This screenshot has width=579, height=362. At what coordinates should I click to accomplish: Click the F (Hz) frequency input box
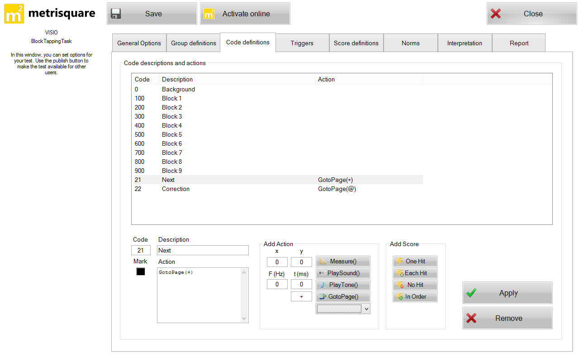coord(277,284)
